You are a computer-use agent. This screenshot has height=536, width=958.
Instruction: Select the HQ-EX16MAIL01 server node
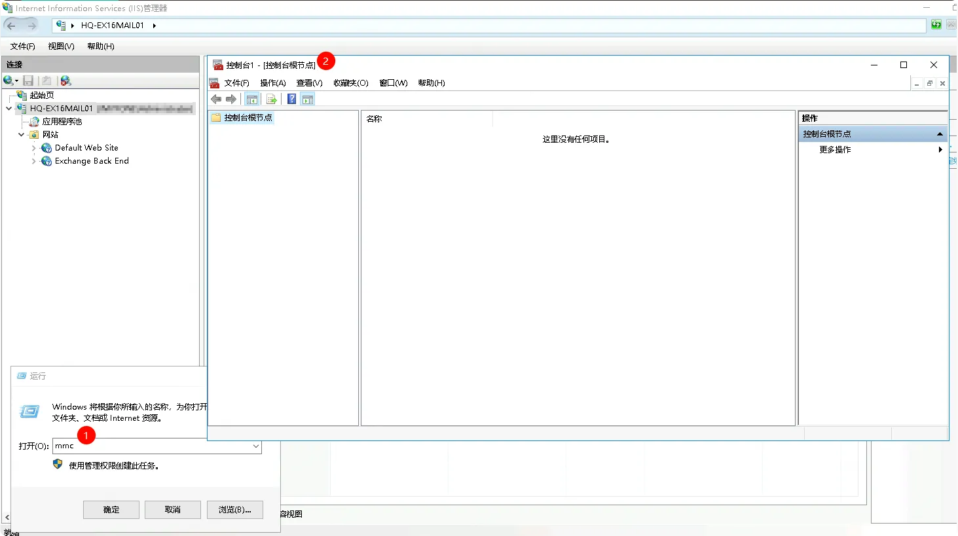click(62, 109)
